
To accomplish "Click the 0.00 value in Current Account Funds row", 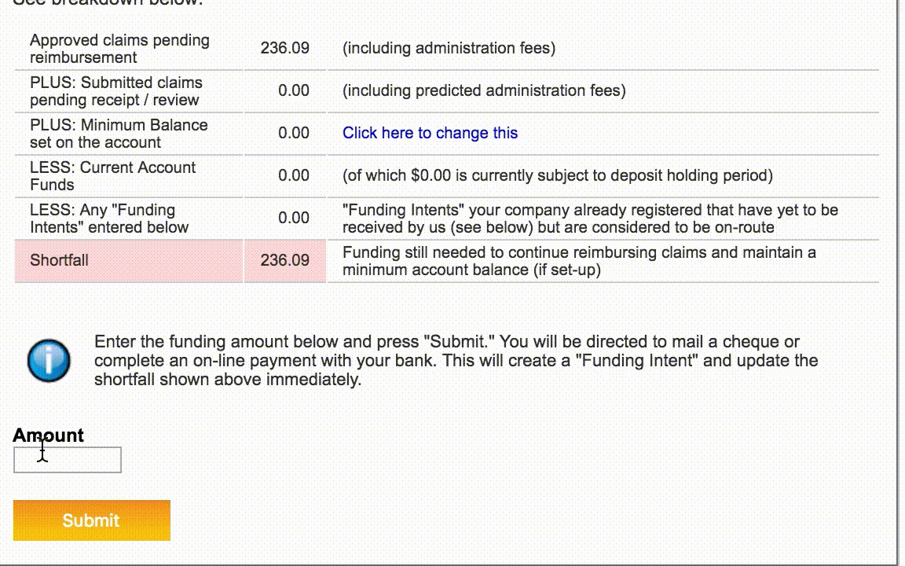I will (x=293, y=175).
